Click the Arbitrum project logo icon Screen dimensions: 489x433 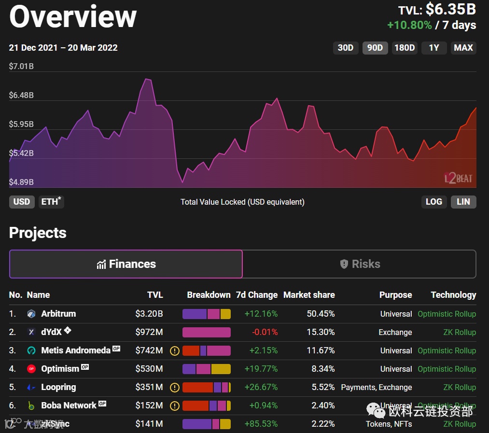31,314
